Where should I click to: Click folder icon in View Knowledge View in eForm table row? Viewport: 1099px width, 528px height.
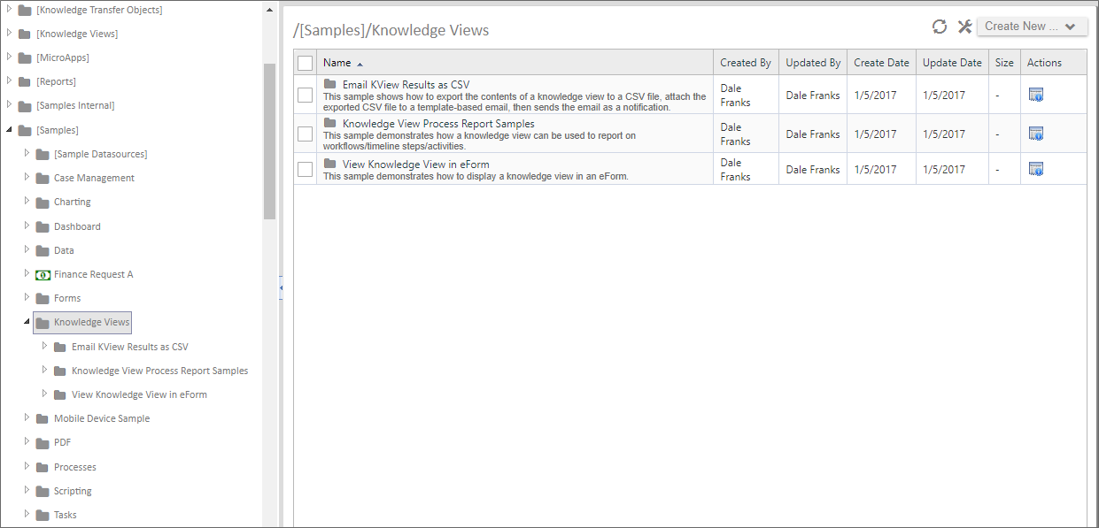tap(330, 164)
